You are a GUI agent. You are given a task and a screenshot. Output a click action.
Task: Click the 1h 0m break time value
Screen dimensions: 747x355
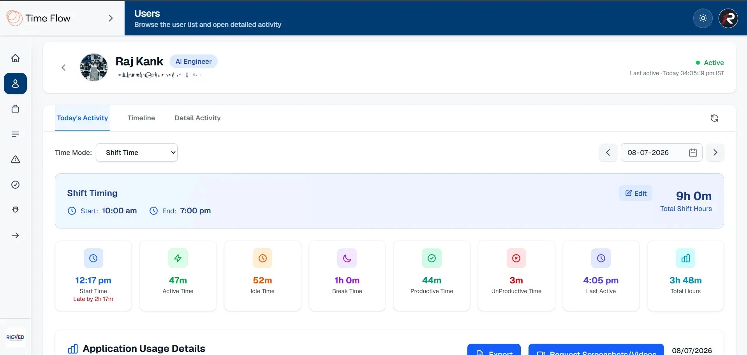pyautogui.click(x=347, y=280)
